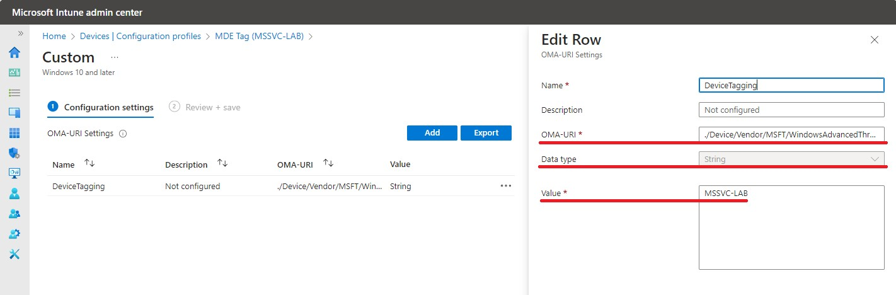The width and height of the screenshot is (896, 295).
Task: Click the Description input field
Action: click(791, 110)
